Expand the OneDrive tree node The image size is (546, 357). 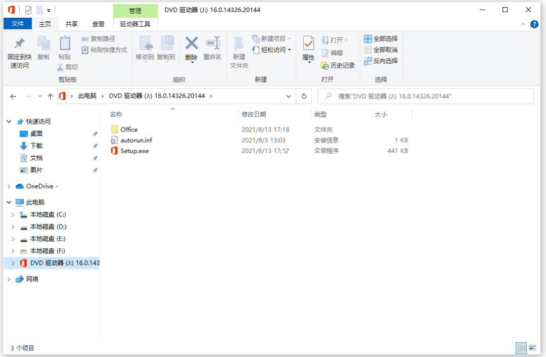pyautogui.click(x=9, y=186)
